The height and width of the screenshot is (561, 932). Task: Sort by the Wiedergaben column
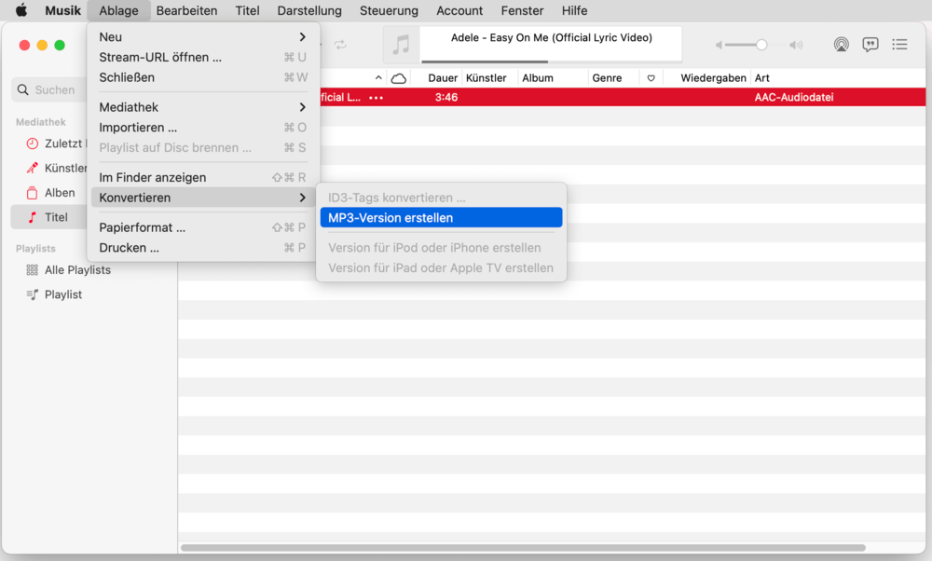(x=713, y=78)
